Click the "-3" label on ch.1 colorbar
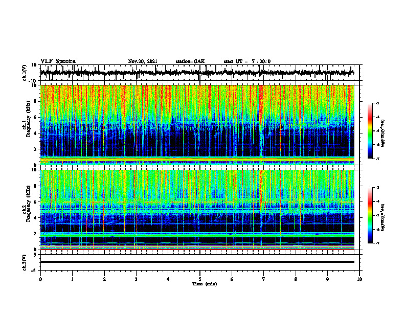This screenshot has width=405, height=313. pyautogui.click(x=377, y=103)
